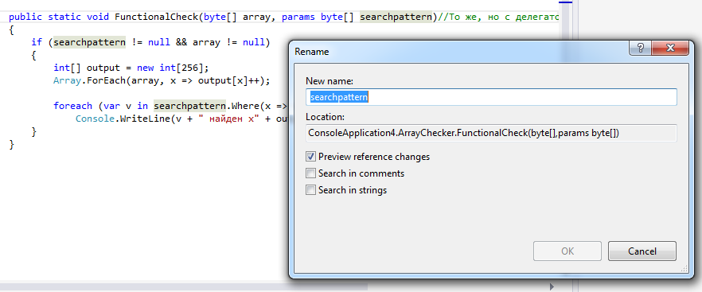Viewport: 702px width, 292px height.
Task: Click the New name text field
Action: pyautogui.click(x=491, y=97)
